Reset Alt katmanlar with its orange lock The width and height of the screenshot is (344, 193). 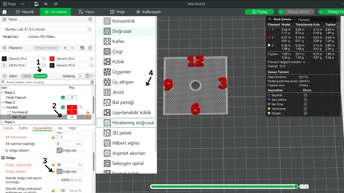click(x=53, y=137)
